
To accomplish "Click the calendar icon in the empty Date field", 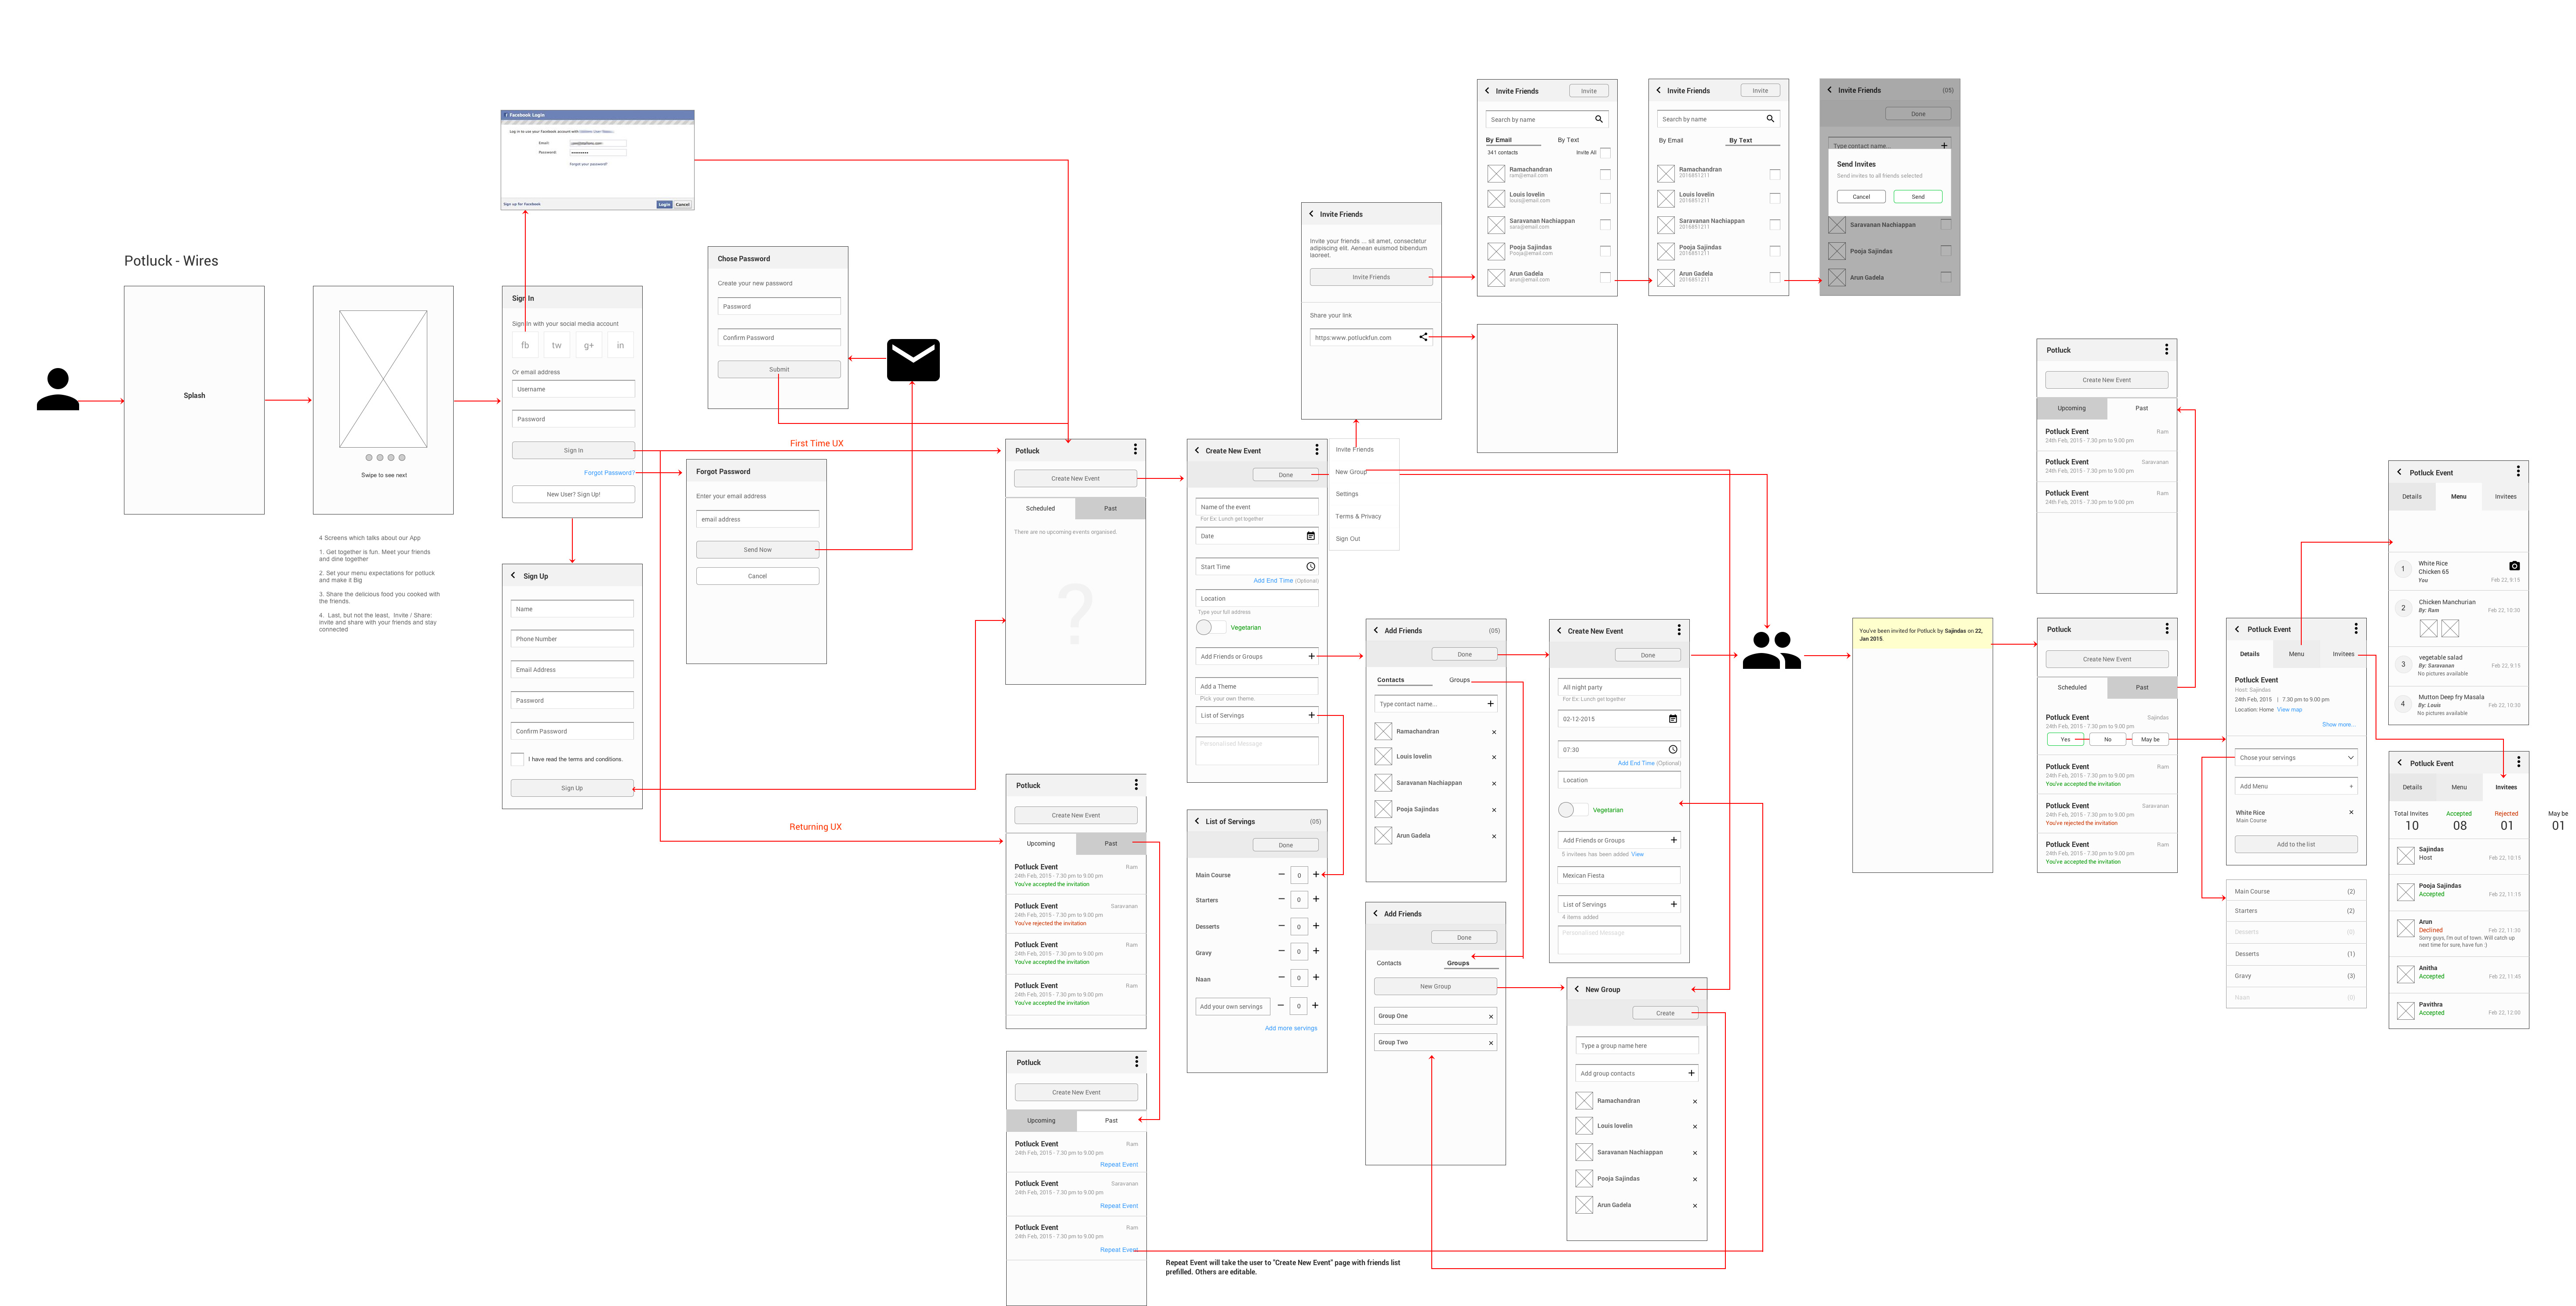I will coord(1310,536).
